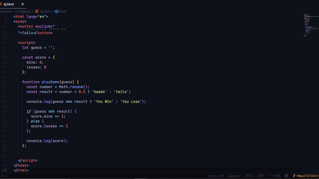Image resolution: width=319 pixels, height=179 pixels.
Task: Click line number 43 in gutter
Action: click(5, 170)
